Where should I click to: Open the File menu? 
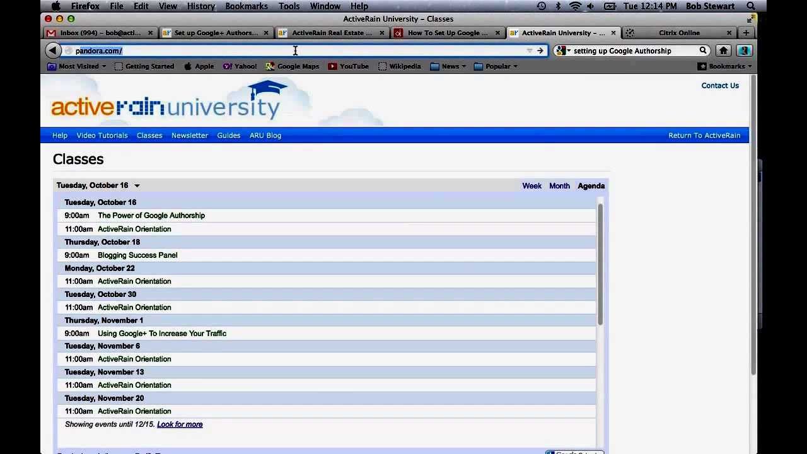pos(117,6)
